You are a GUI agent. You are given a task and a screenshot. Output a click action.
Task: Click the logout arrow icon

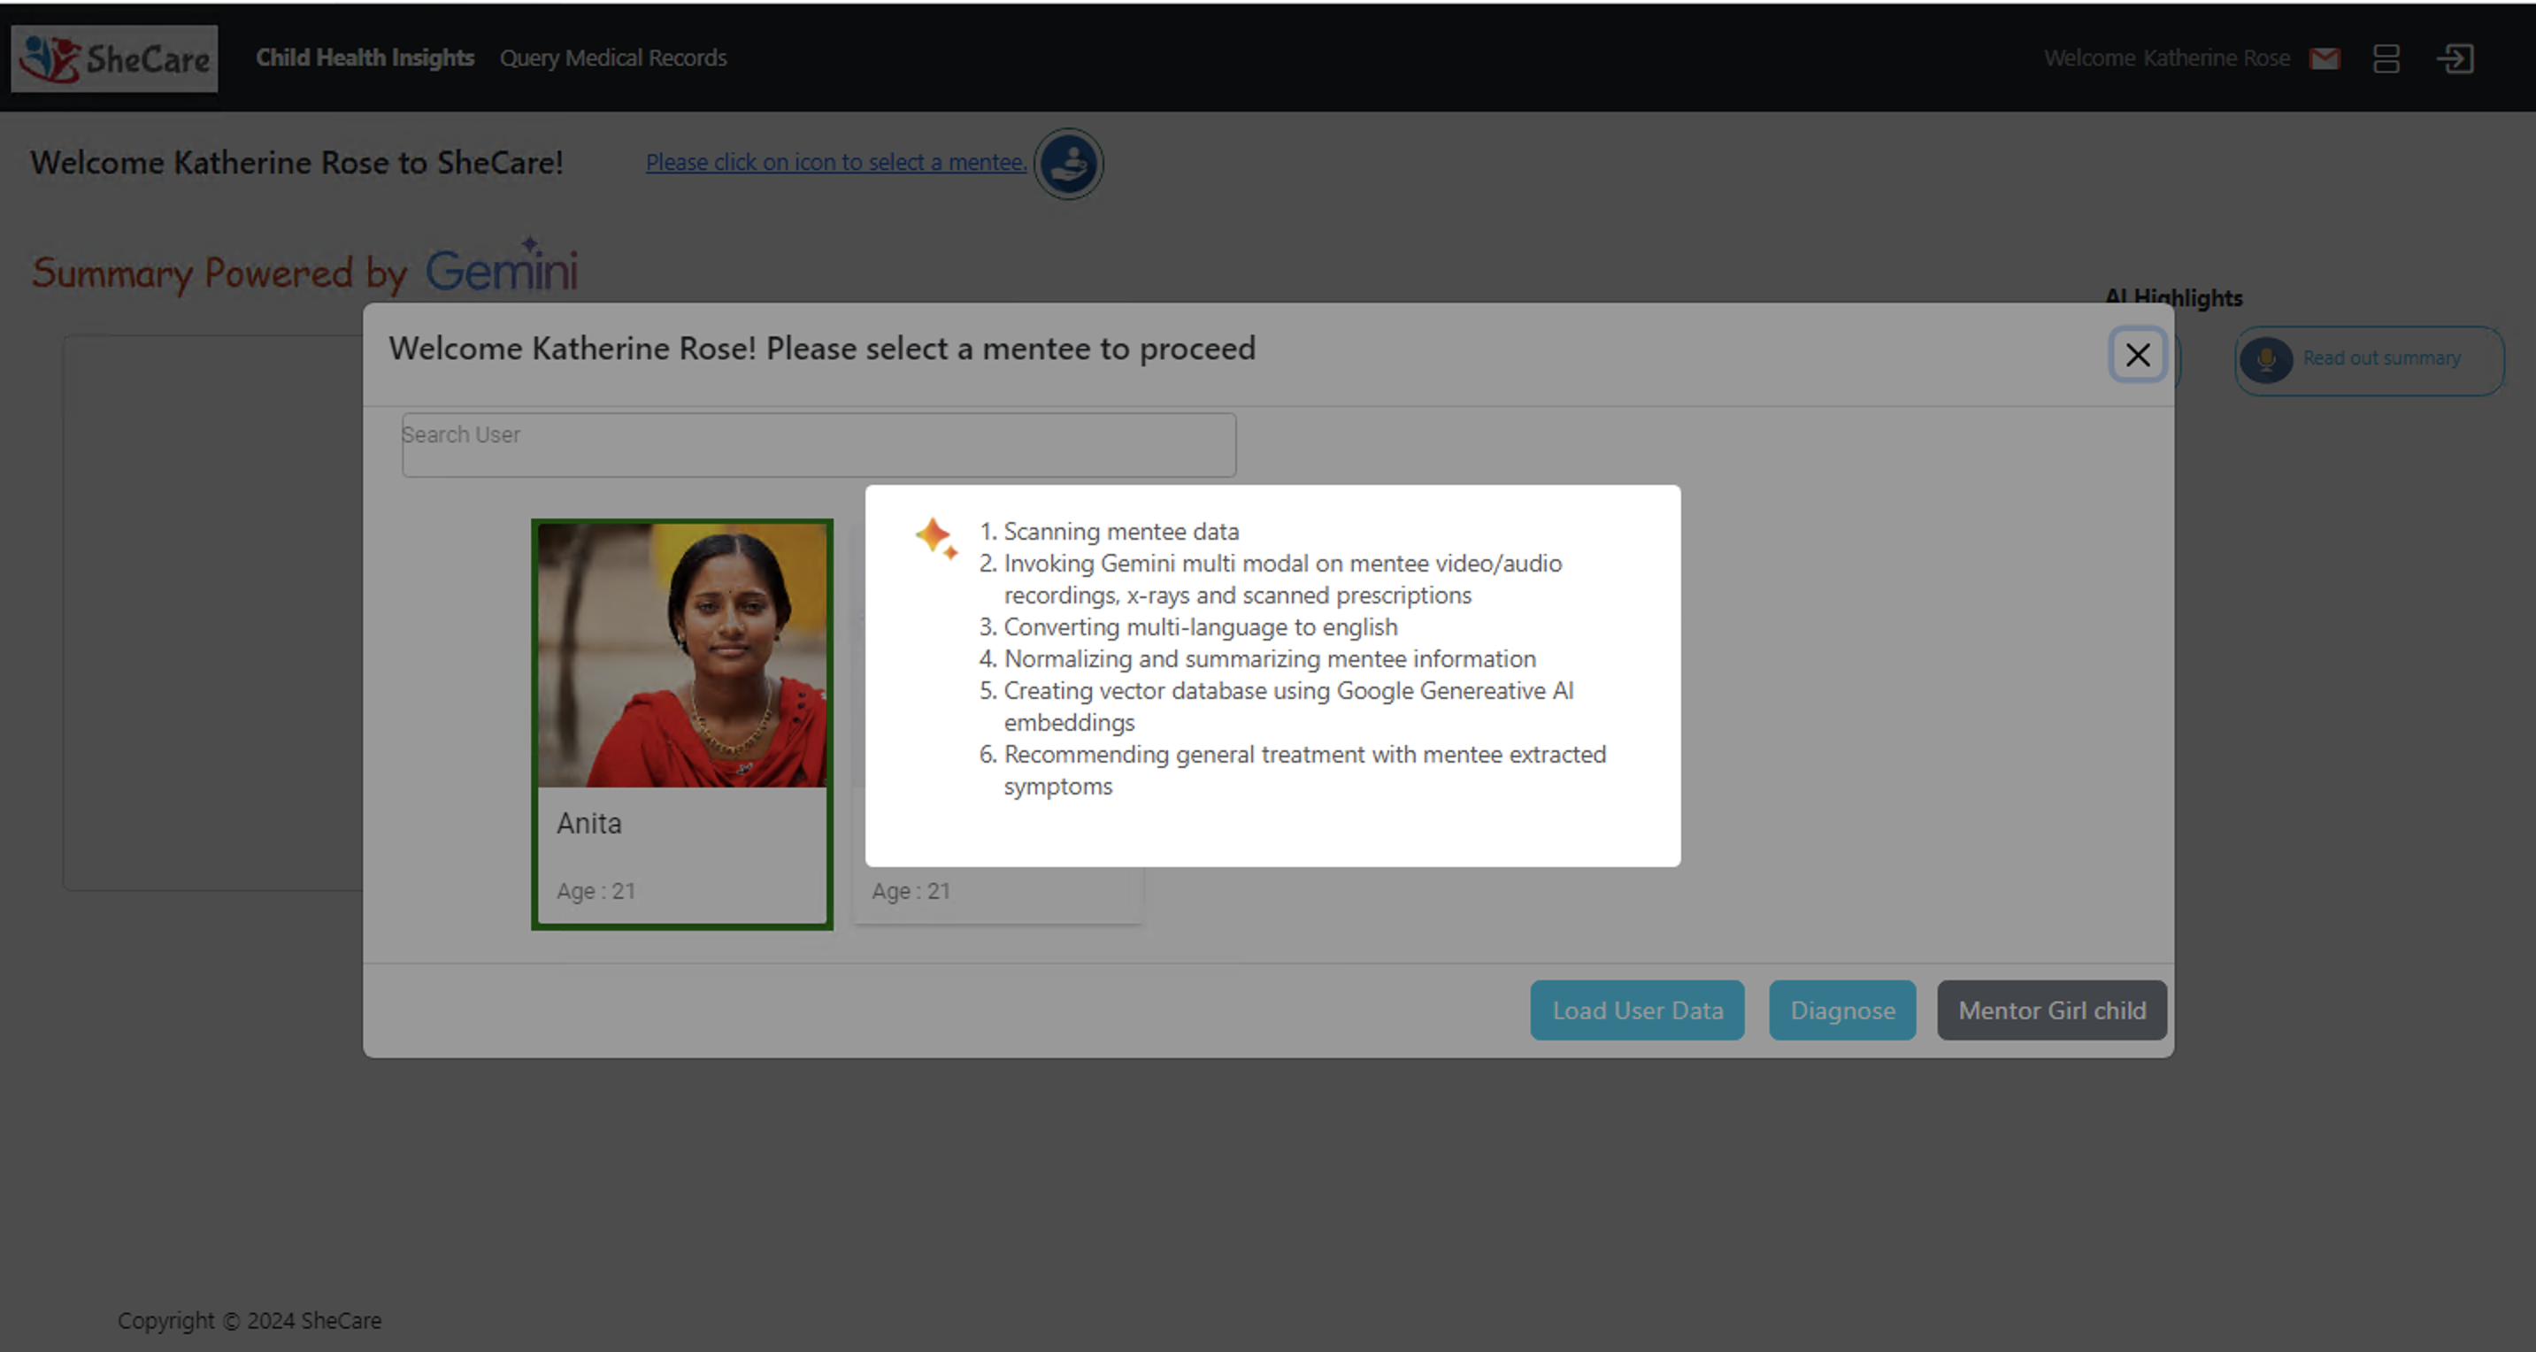point(2455,59)
